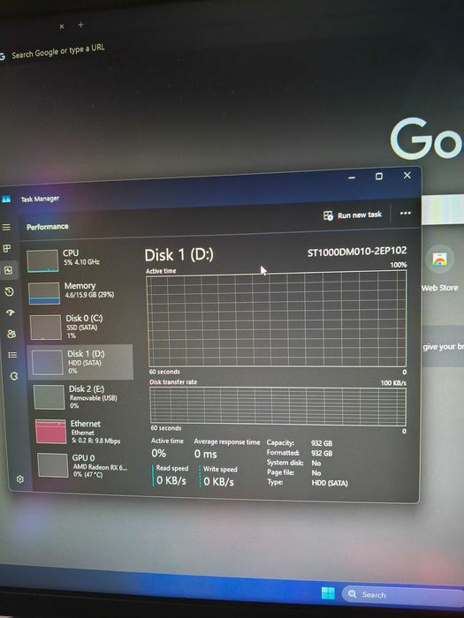Open a new browser tab with plus
This screenshot has height=618, width=464.
click(80, 25)
